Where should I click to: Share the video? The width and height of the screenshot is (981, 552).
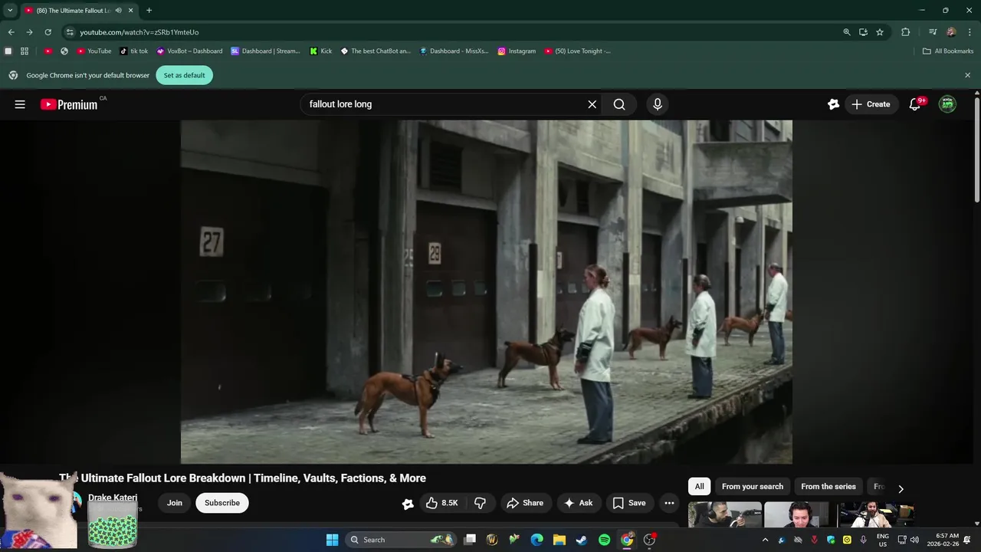526,503
